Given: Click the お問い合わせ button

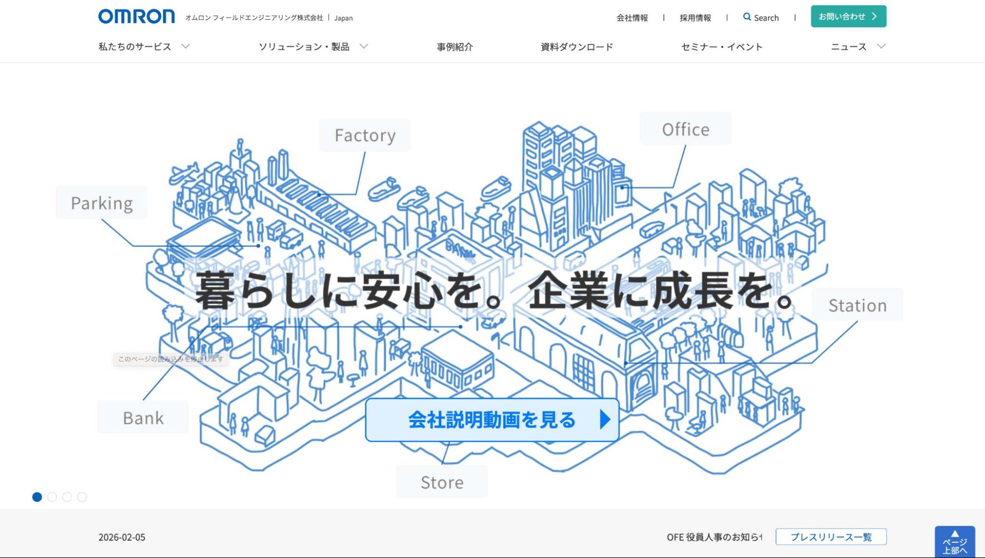Looking at the screenshot, I should (x=848, y=16).
